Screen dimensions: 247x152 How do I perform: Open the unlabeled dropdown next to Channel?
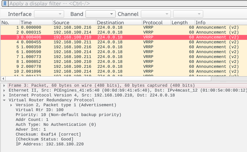(x=188, y=14)
